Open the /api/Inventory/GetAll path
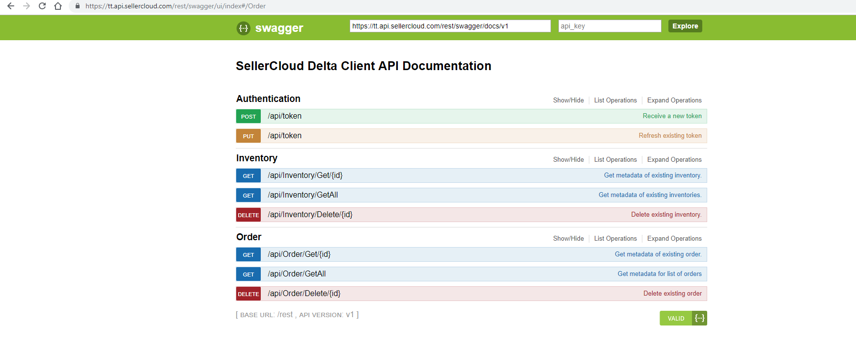Image resolution: width=856 pixels, height=350 pixels. [x=303, y=195]
